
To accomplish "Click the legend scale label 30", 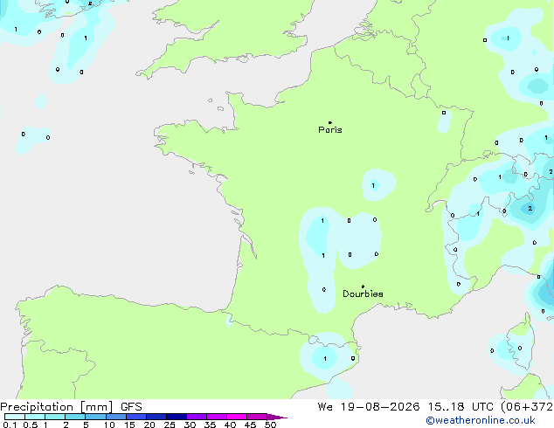I will click(x=190, y=425).
